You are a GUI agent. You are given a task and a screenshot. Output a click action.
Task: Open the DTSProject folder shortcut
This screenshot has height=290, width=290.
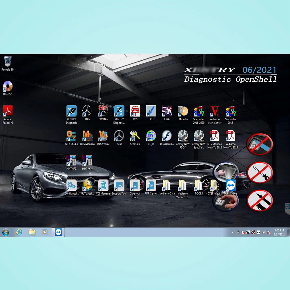(215, 187)
